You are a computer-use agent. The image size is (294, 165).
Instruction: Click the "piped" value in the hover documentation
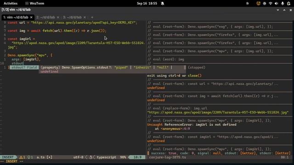[x=121, y=67]
